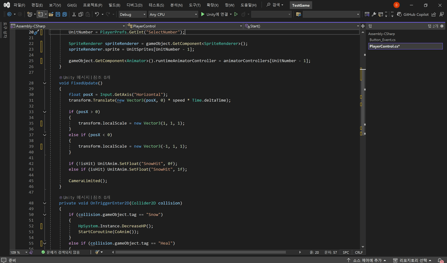447x263 pixels.
Task: Open the toolbox side tab on left edge
Action: (5, 30)
